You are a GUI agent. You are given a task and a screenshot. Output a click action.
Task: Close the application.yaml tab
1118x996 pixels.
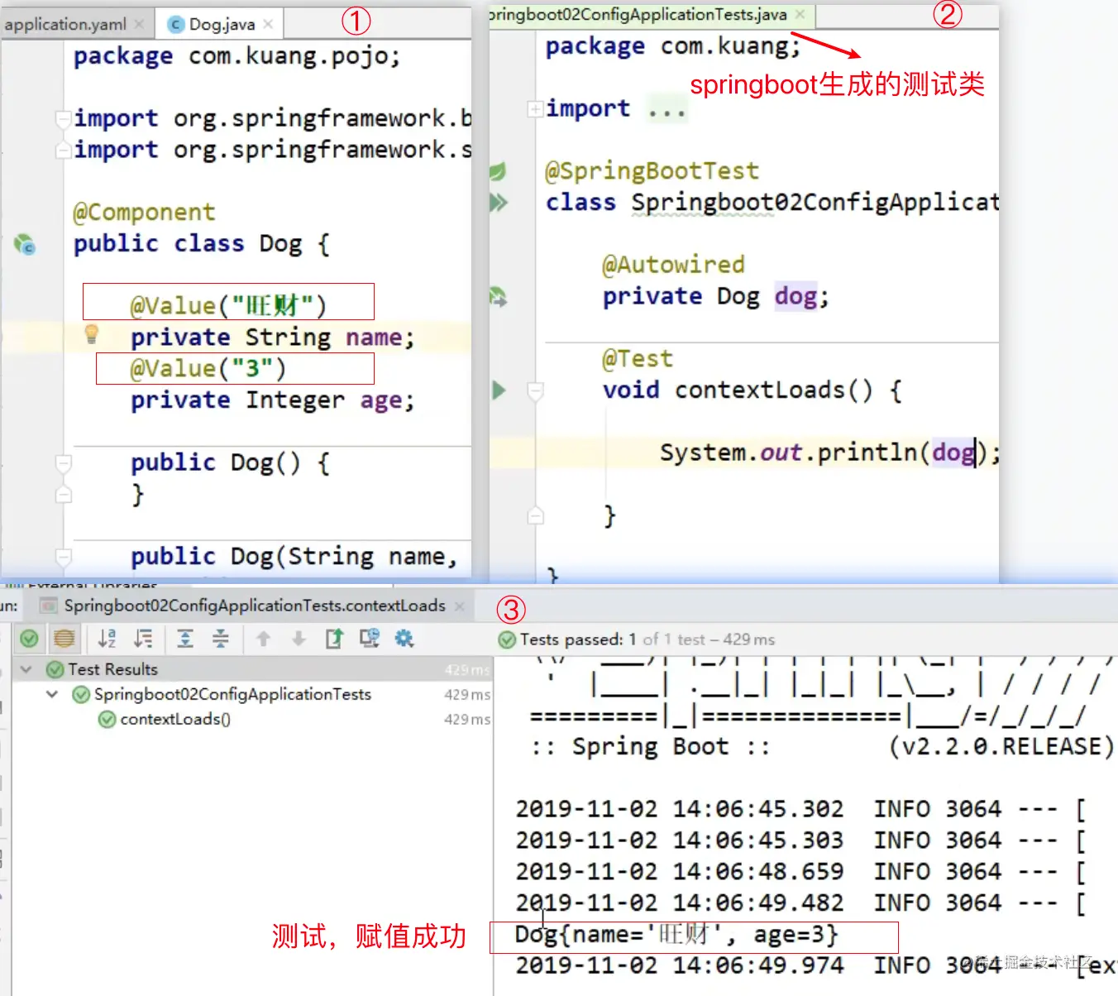(140, 24)
